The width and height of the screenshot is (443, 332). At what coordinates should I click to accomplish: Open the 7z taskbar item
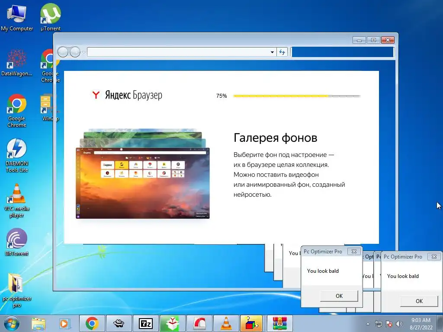146,323
